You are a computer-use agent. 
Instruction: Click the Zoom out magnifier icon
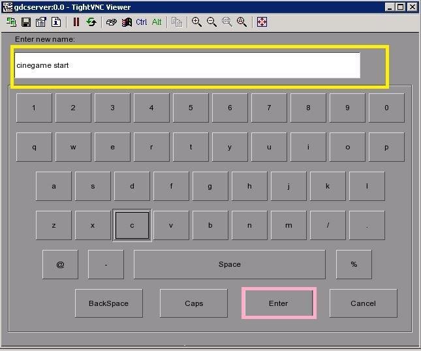pyautogui.click(x=211, y=22)
